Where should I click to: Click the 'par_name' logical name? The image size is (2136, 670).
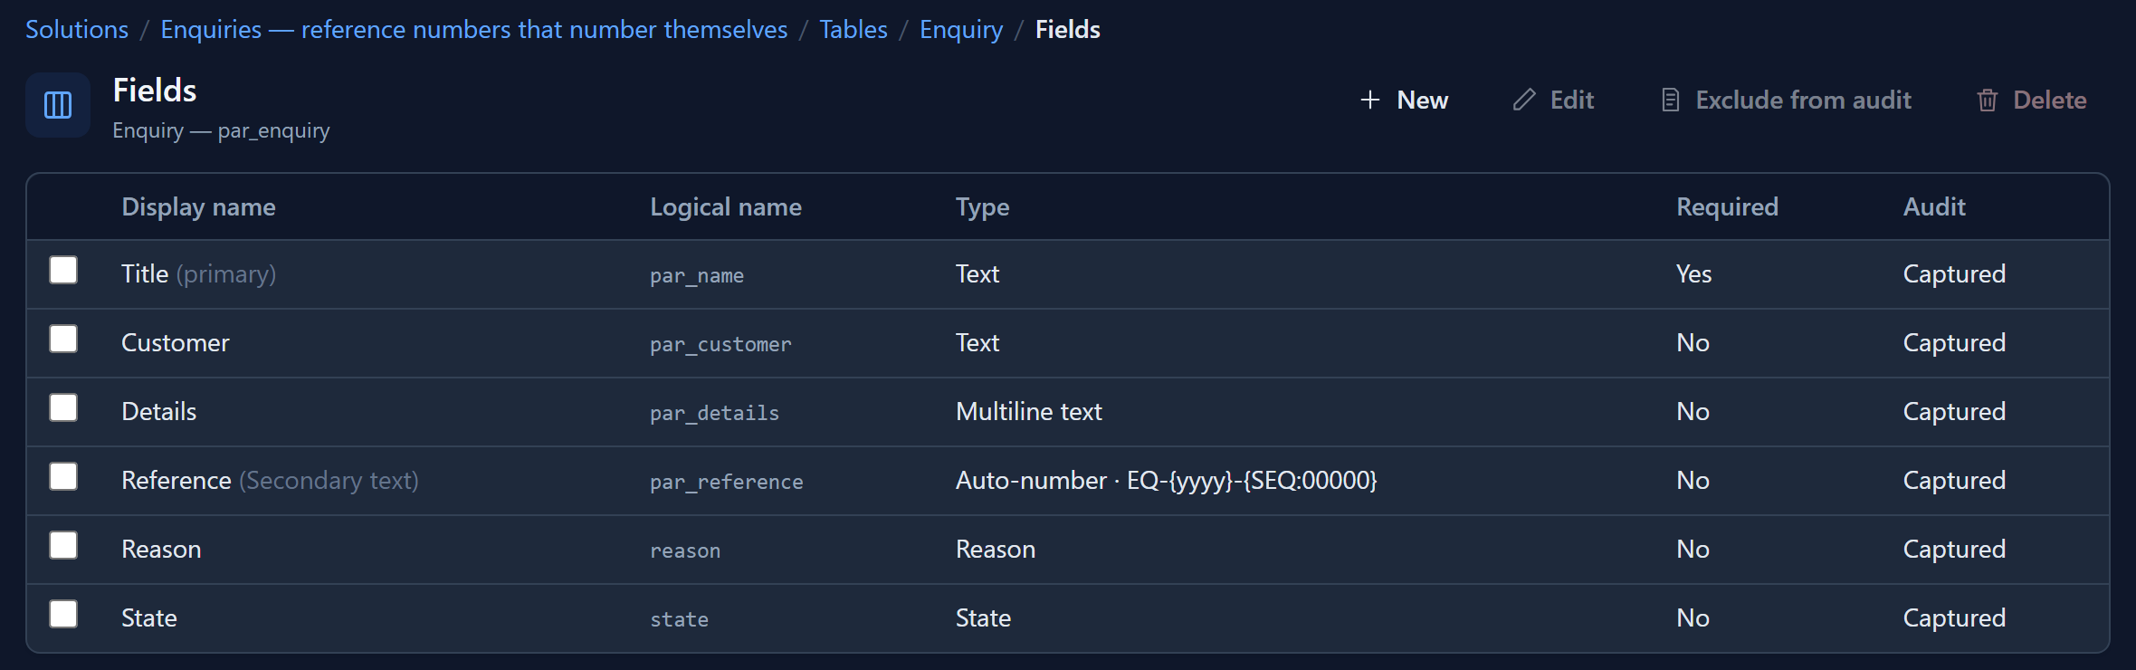(697, 275)
